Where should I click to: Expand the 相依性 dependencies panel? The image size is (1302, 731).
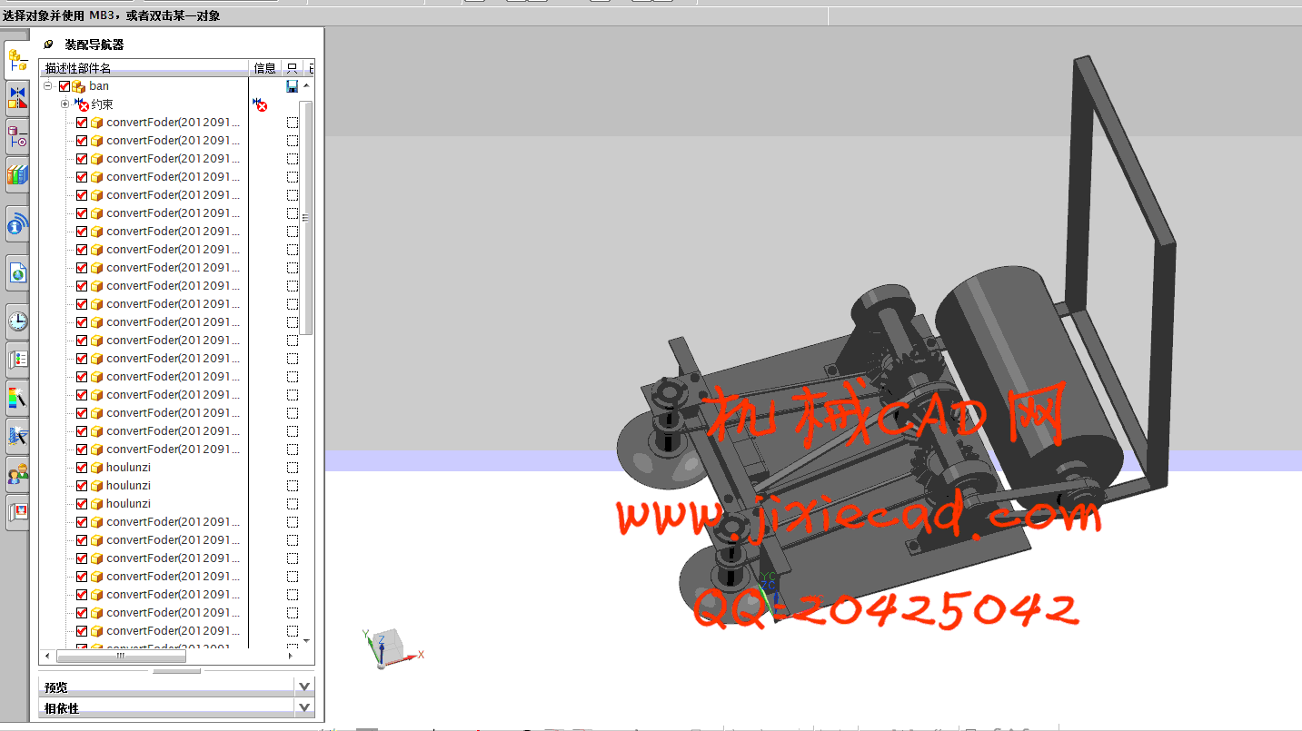click(x=304, y=707)
